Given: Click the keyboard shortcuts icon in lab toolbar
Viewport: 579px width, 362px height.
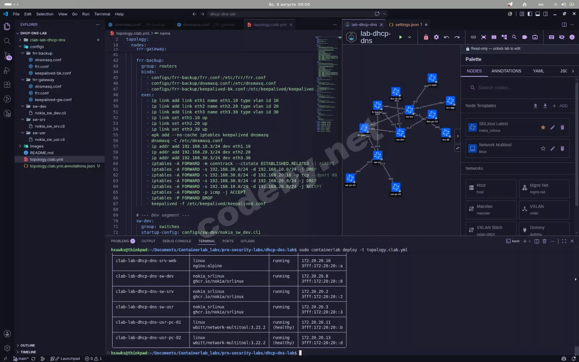Looking at the screenshot, I should (x=551, y=37).
